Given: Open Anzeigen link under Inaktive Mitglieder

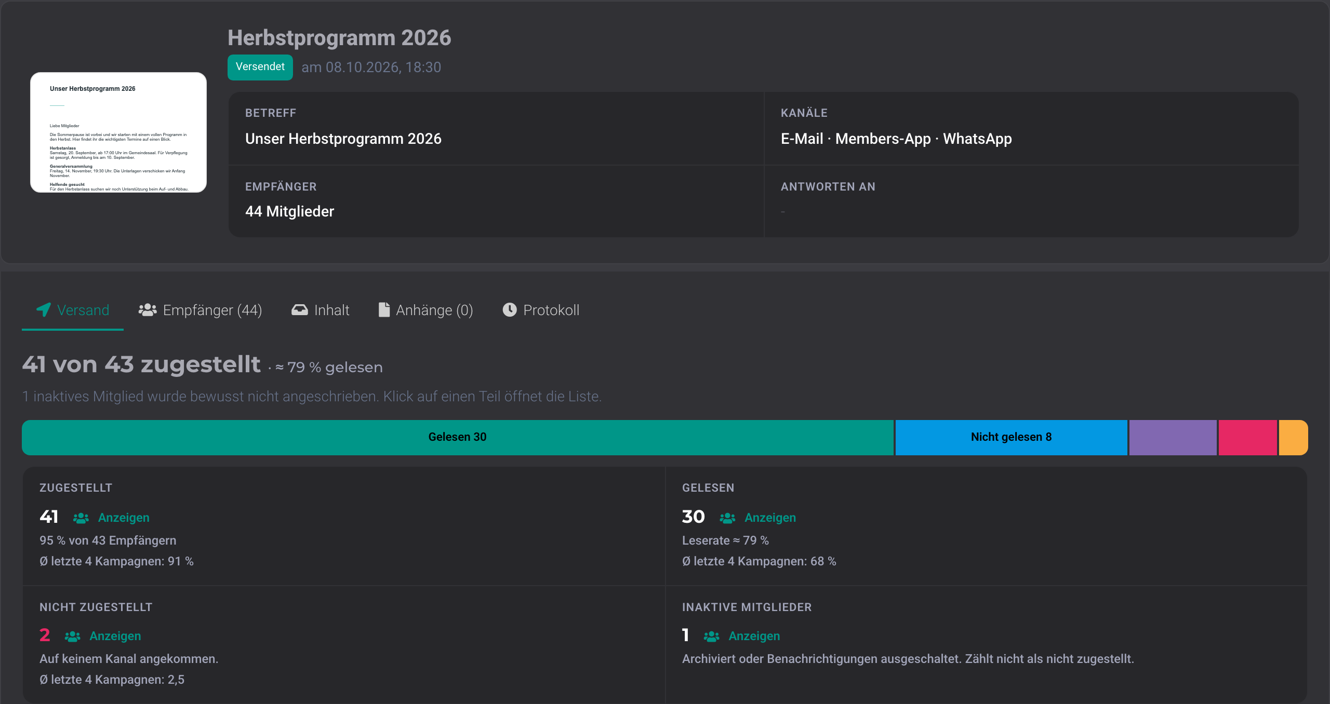Looking at the screenshot, I should pos(754,636).
